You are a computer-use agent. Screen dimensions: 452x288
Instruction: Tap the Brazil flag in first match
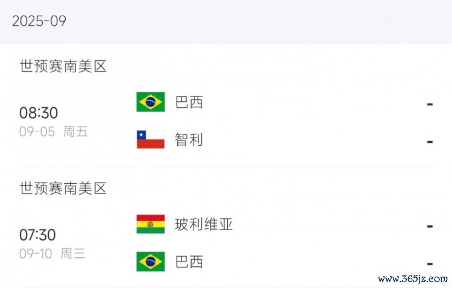151,102
